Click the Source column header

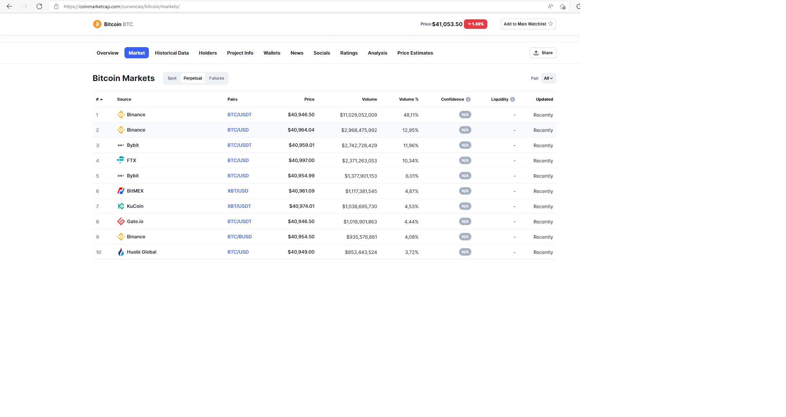click(x=124, y=99)
